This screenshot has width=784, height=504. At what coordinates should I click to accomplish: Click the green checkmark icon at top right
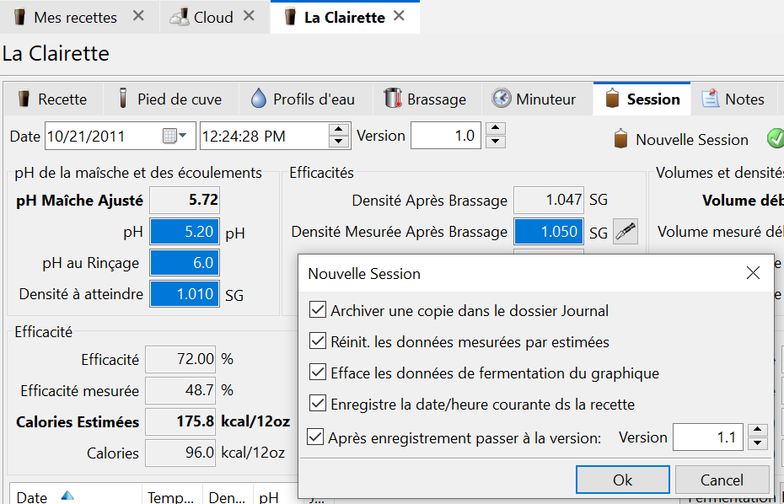[775, 138]
